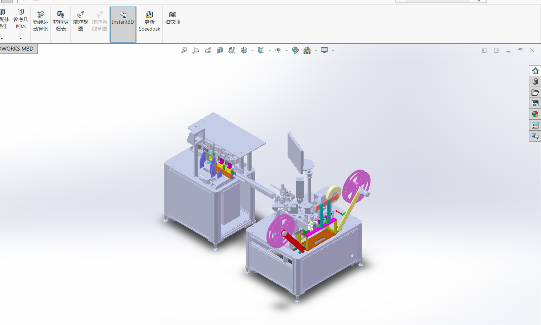
Task: Open the Display Style dropdown arrow
Action: click(x=269, y=51)
